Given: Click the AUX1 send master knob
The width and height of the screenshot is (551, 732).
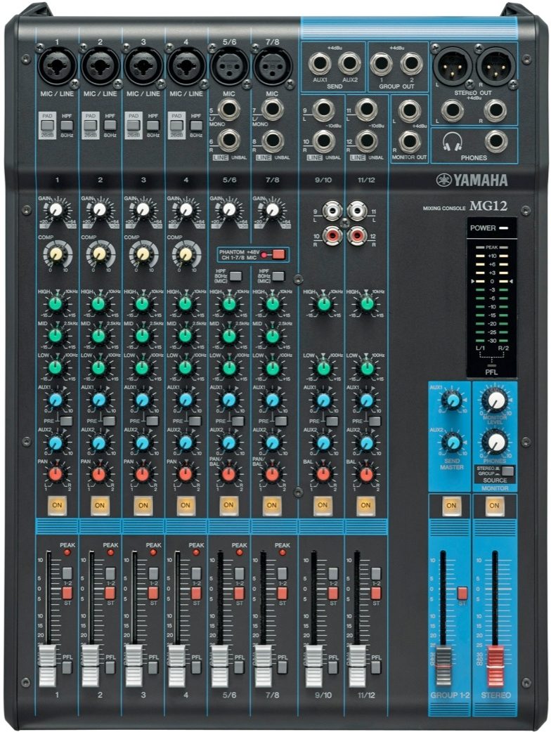Looking at the screenshot, I should click(x=451, y=400).
